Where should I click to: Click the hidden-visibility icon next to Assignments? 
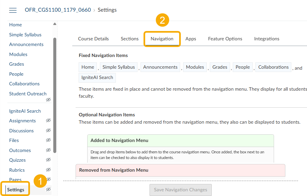(48, 121)
